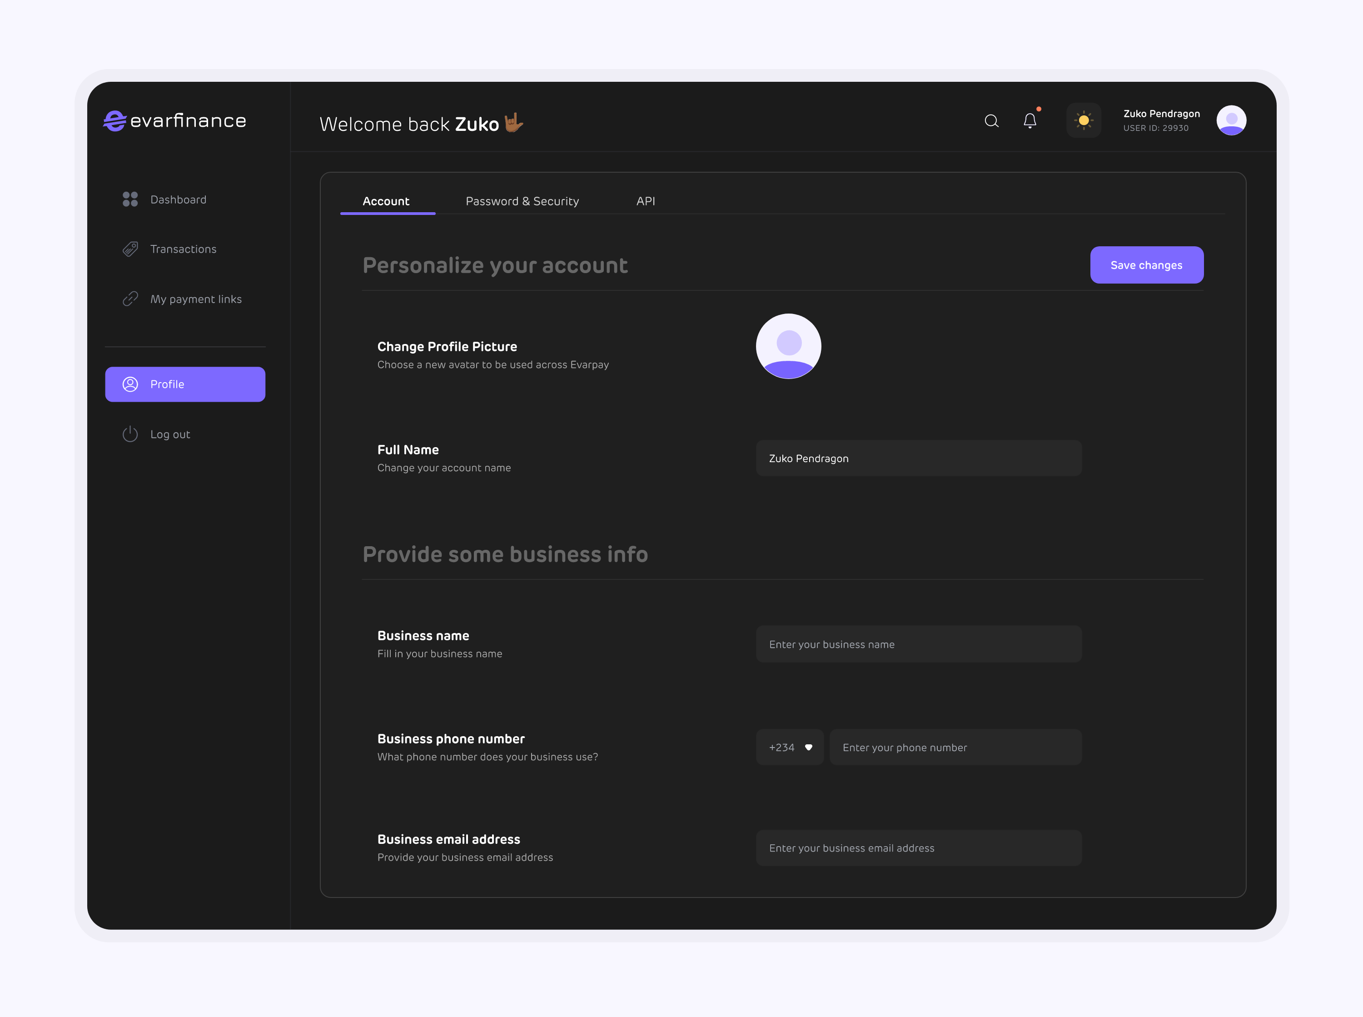Switch to the Account tab
Screen dimensions: 1363x1017
point(387,201)
